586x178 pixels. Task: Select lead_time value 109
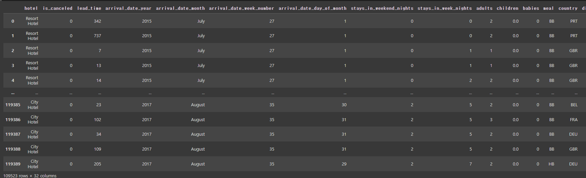[x=97, y=149]
